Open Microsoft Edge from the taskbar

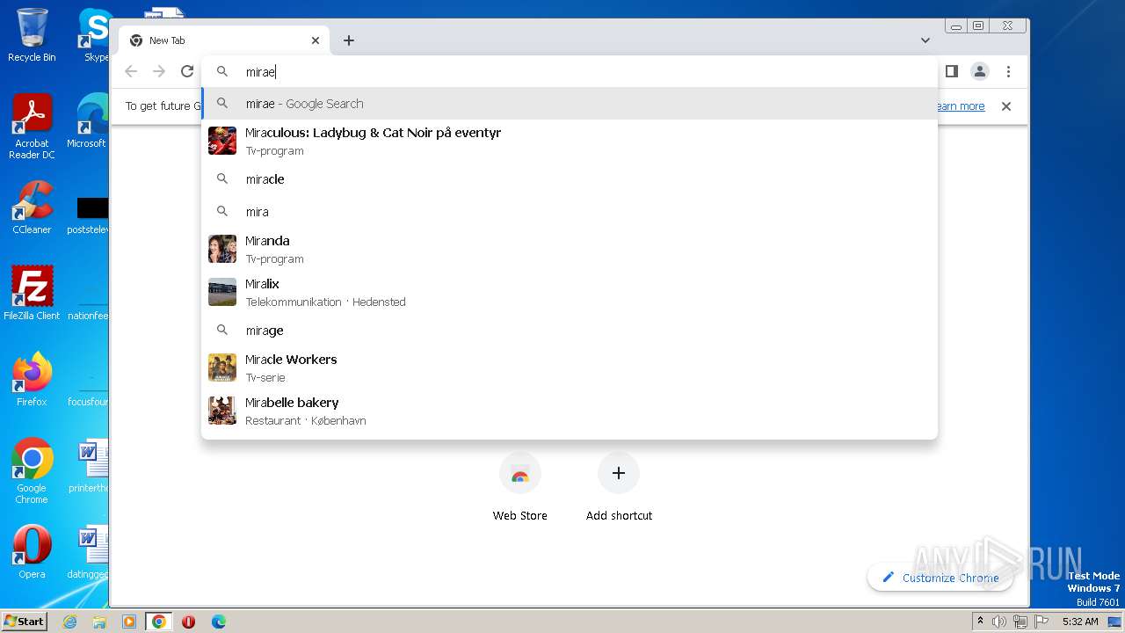219,622
